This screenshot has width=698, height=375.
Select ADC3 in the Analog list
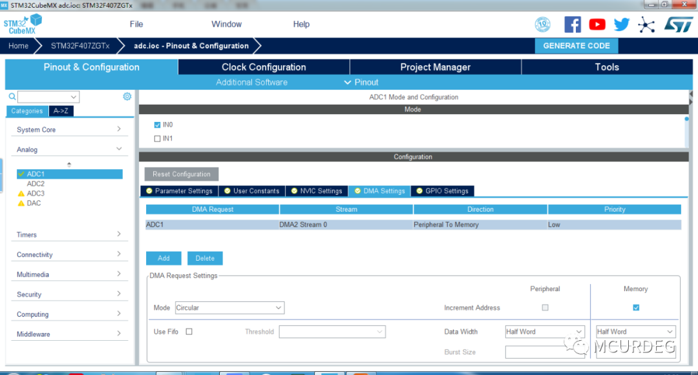(36, 194)
